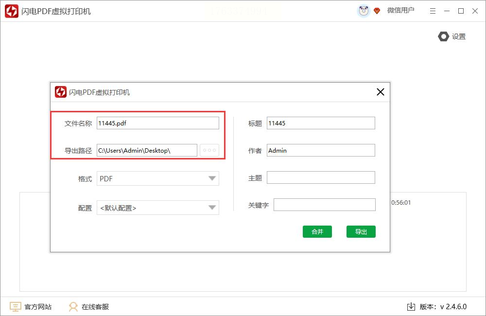Screen dimensions: 486x316
Task: Open the Settings gear in main window
Action: tap(443, 36)
